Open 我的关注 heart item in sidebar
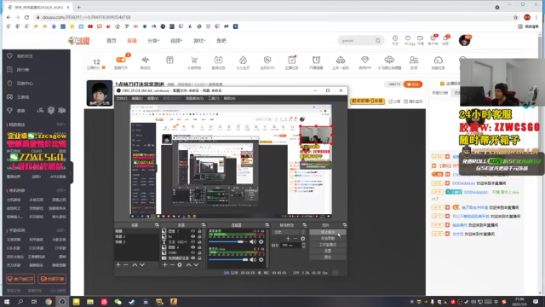The image size is (545, 307). coord(20,55)
